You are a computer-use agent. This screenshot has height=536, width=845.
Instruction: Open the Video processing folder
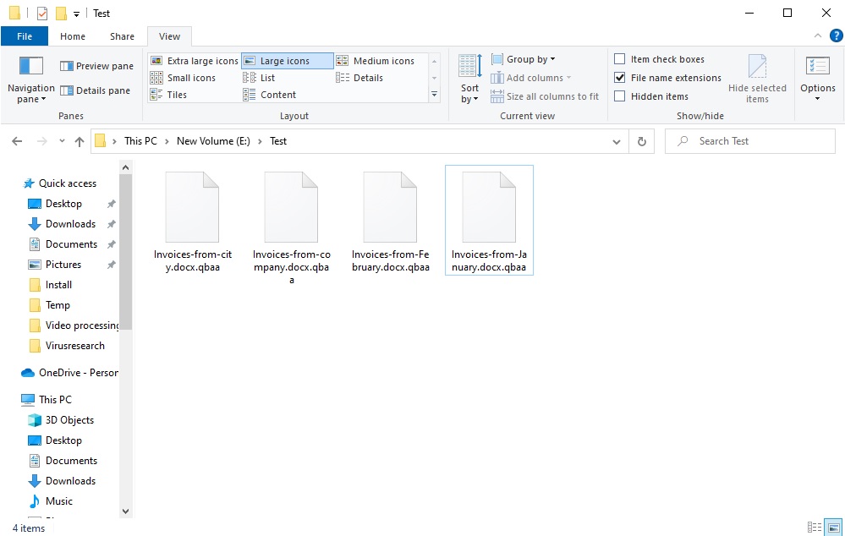click(74, 325)
